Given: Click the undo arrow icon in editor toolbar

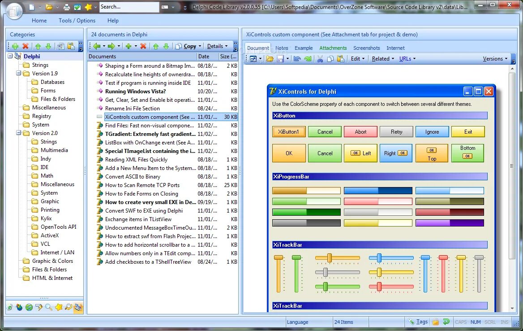Looking at the screenshot, I should pos(297,59).
